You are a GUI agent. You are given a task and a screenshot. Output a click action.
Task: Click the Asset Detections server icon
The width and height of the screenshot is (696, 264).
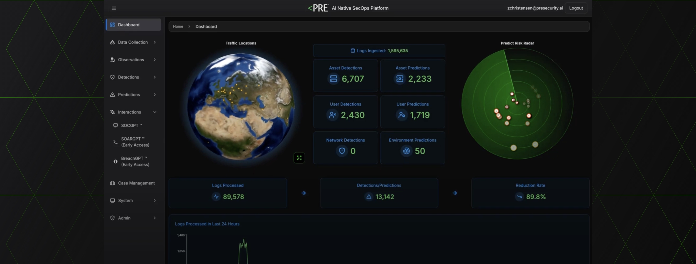click(x=333, y=79)
